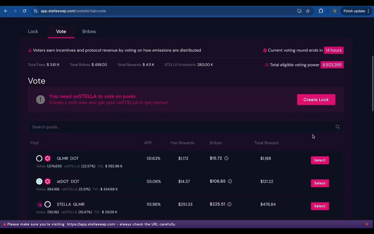The image size is (374, 234).
Task: Bookmark this page with star icon
Action: click(x=308, y=11)
